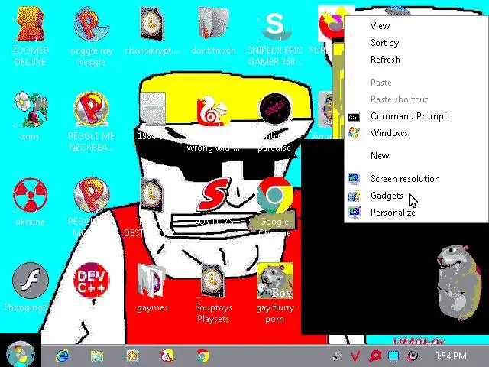
Task: Launch Internet Explorer from taskbar
Action: (63, 356)
